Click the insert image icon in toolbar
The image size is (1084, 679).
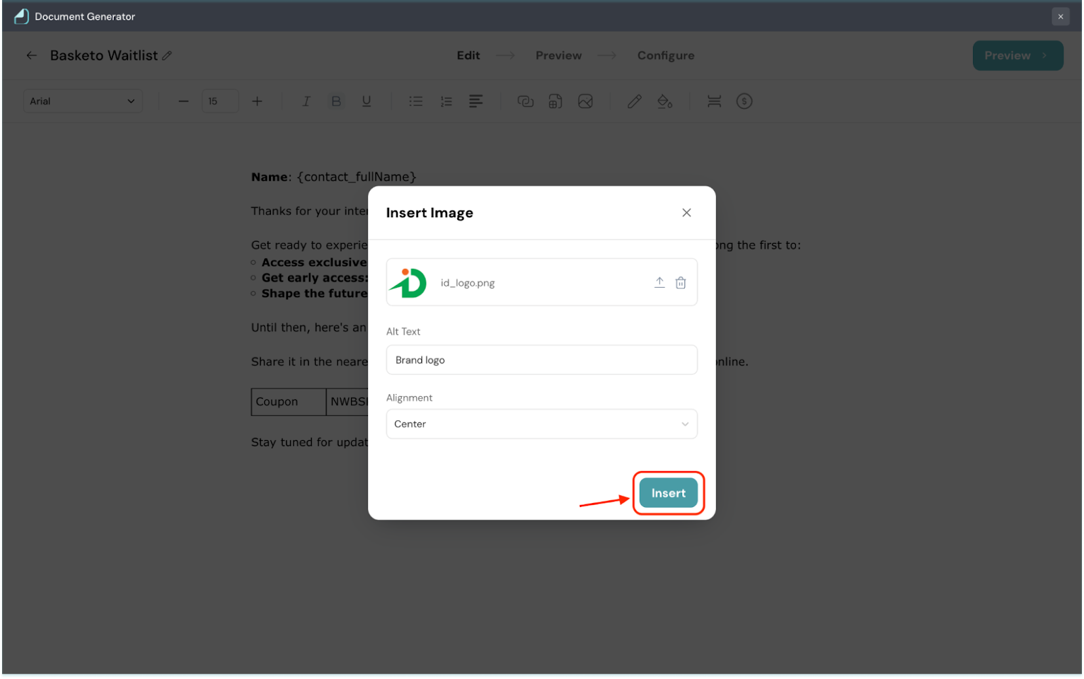[585, 102]
